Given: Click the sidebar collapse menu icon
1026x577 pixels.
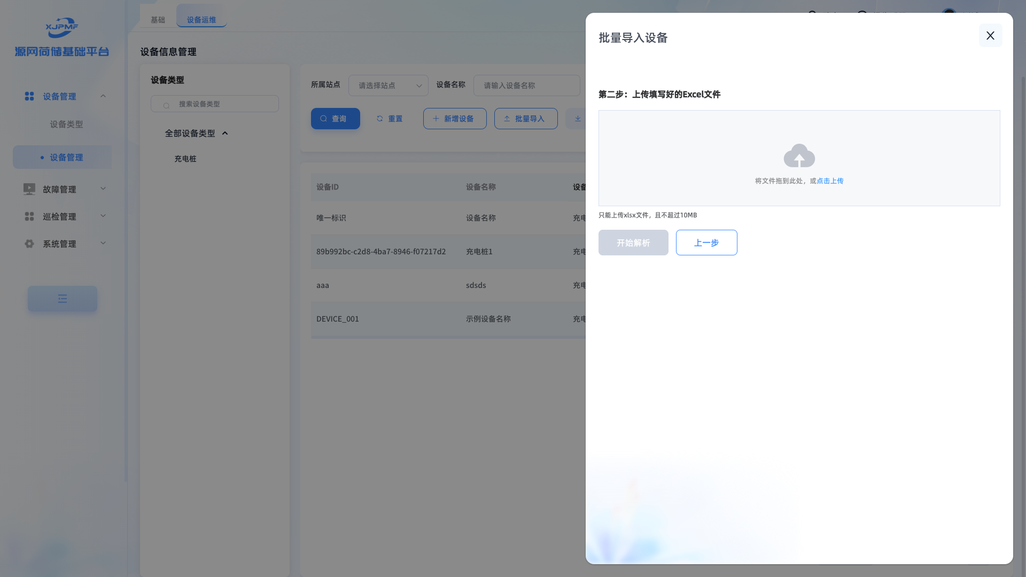Looking at the screenshot, I should click(63, 299).
